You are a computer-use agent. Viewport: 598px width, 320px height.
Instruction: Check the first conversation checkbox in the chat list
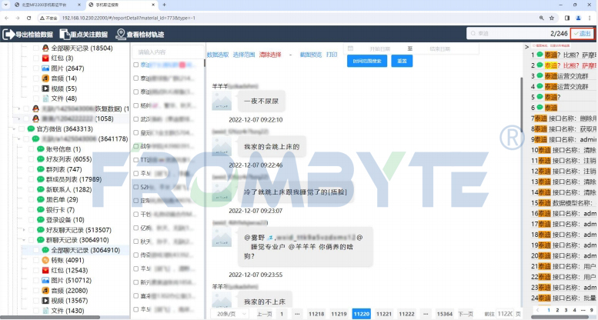[x=135, y=65]
